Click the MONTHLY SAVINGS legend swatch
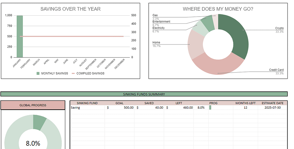Screen dimensions: 294x149 [x=38, y=74]
